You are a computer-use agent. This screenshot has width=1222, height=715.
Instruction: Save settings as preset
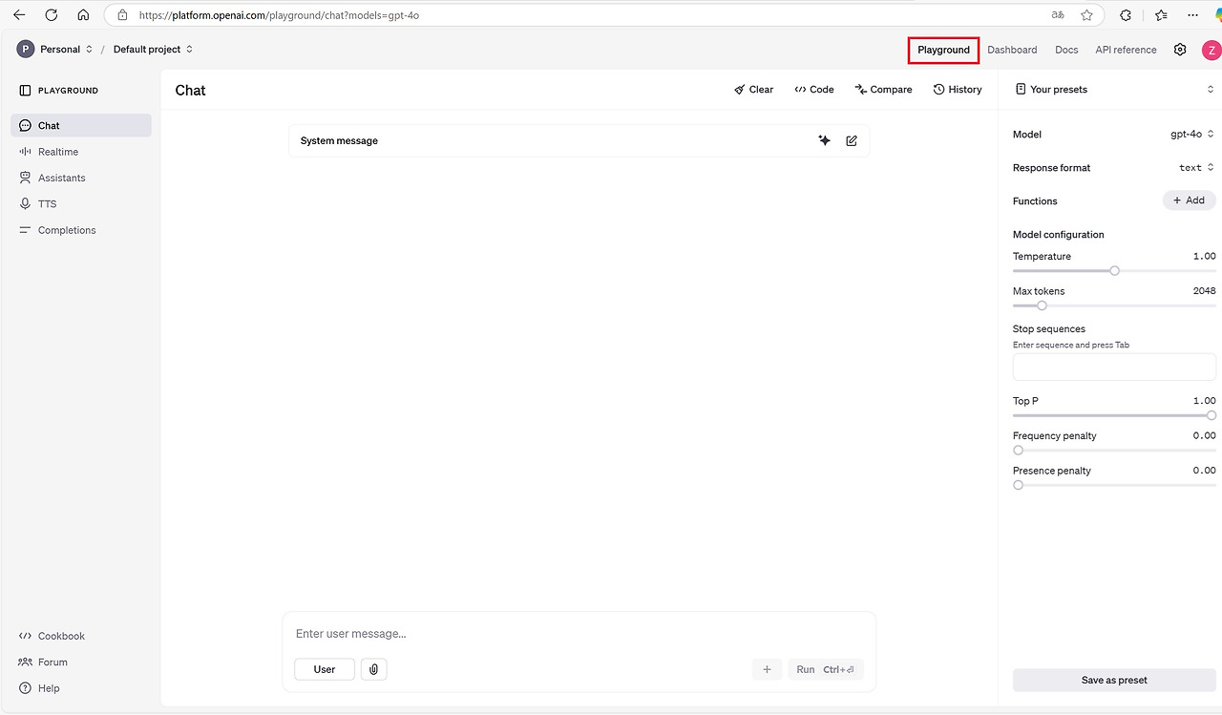[1114, 681]
